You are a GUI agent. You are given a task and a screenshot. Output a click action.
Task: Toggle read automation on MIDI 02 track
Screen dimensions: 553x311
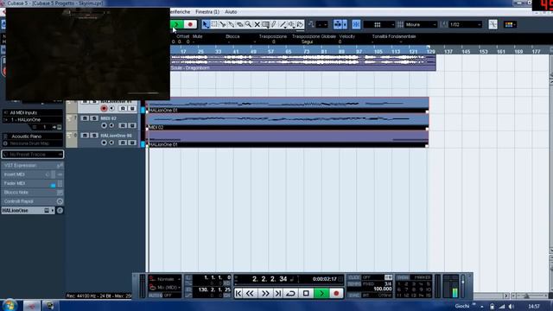(x=123, y=125)
